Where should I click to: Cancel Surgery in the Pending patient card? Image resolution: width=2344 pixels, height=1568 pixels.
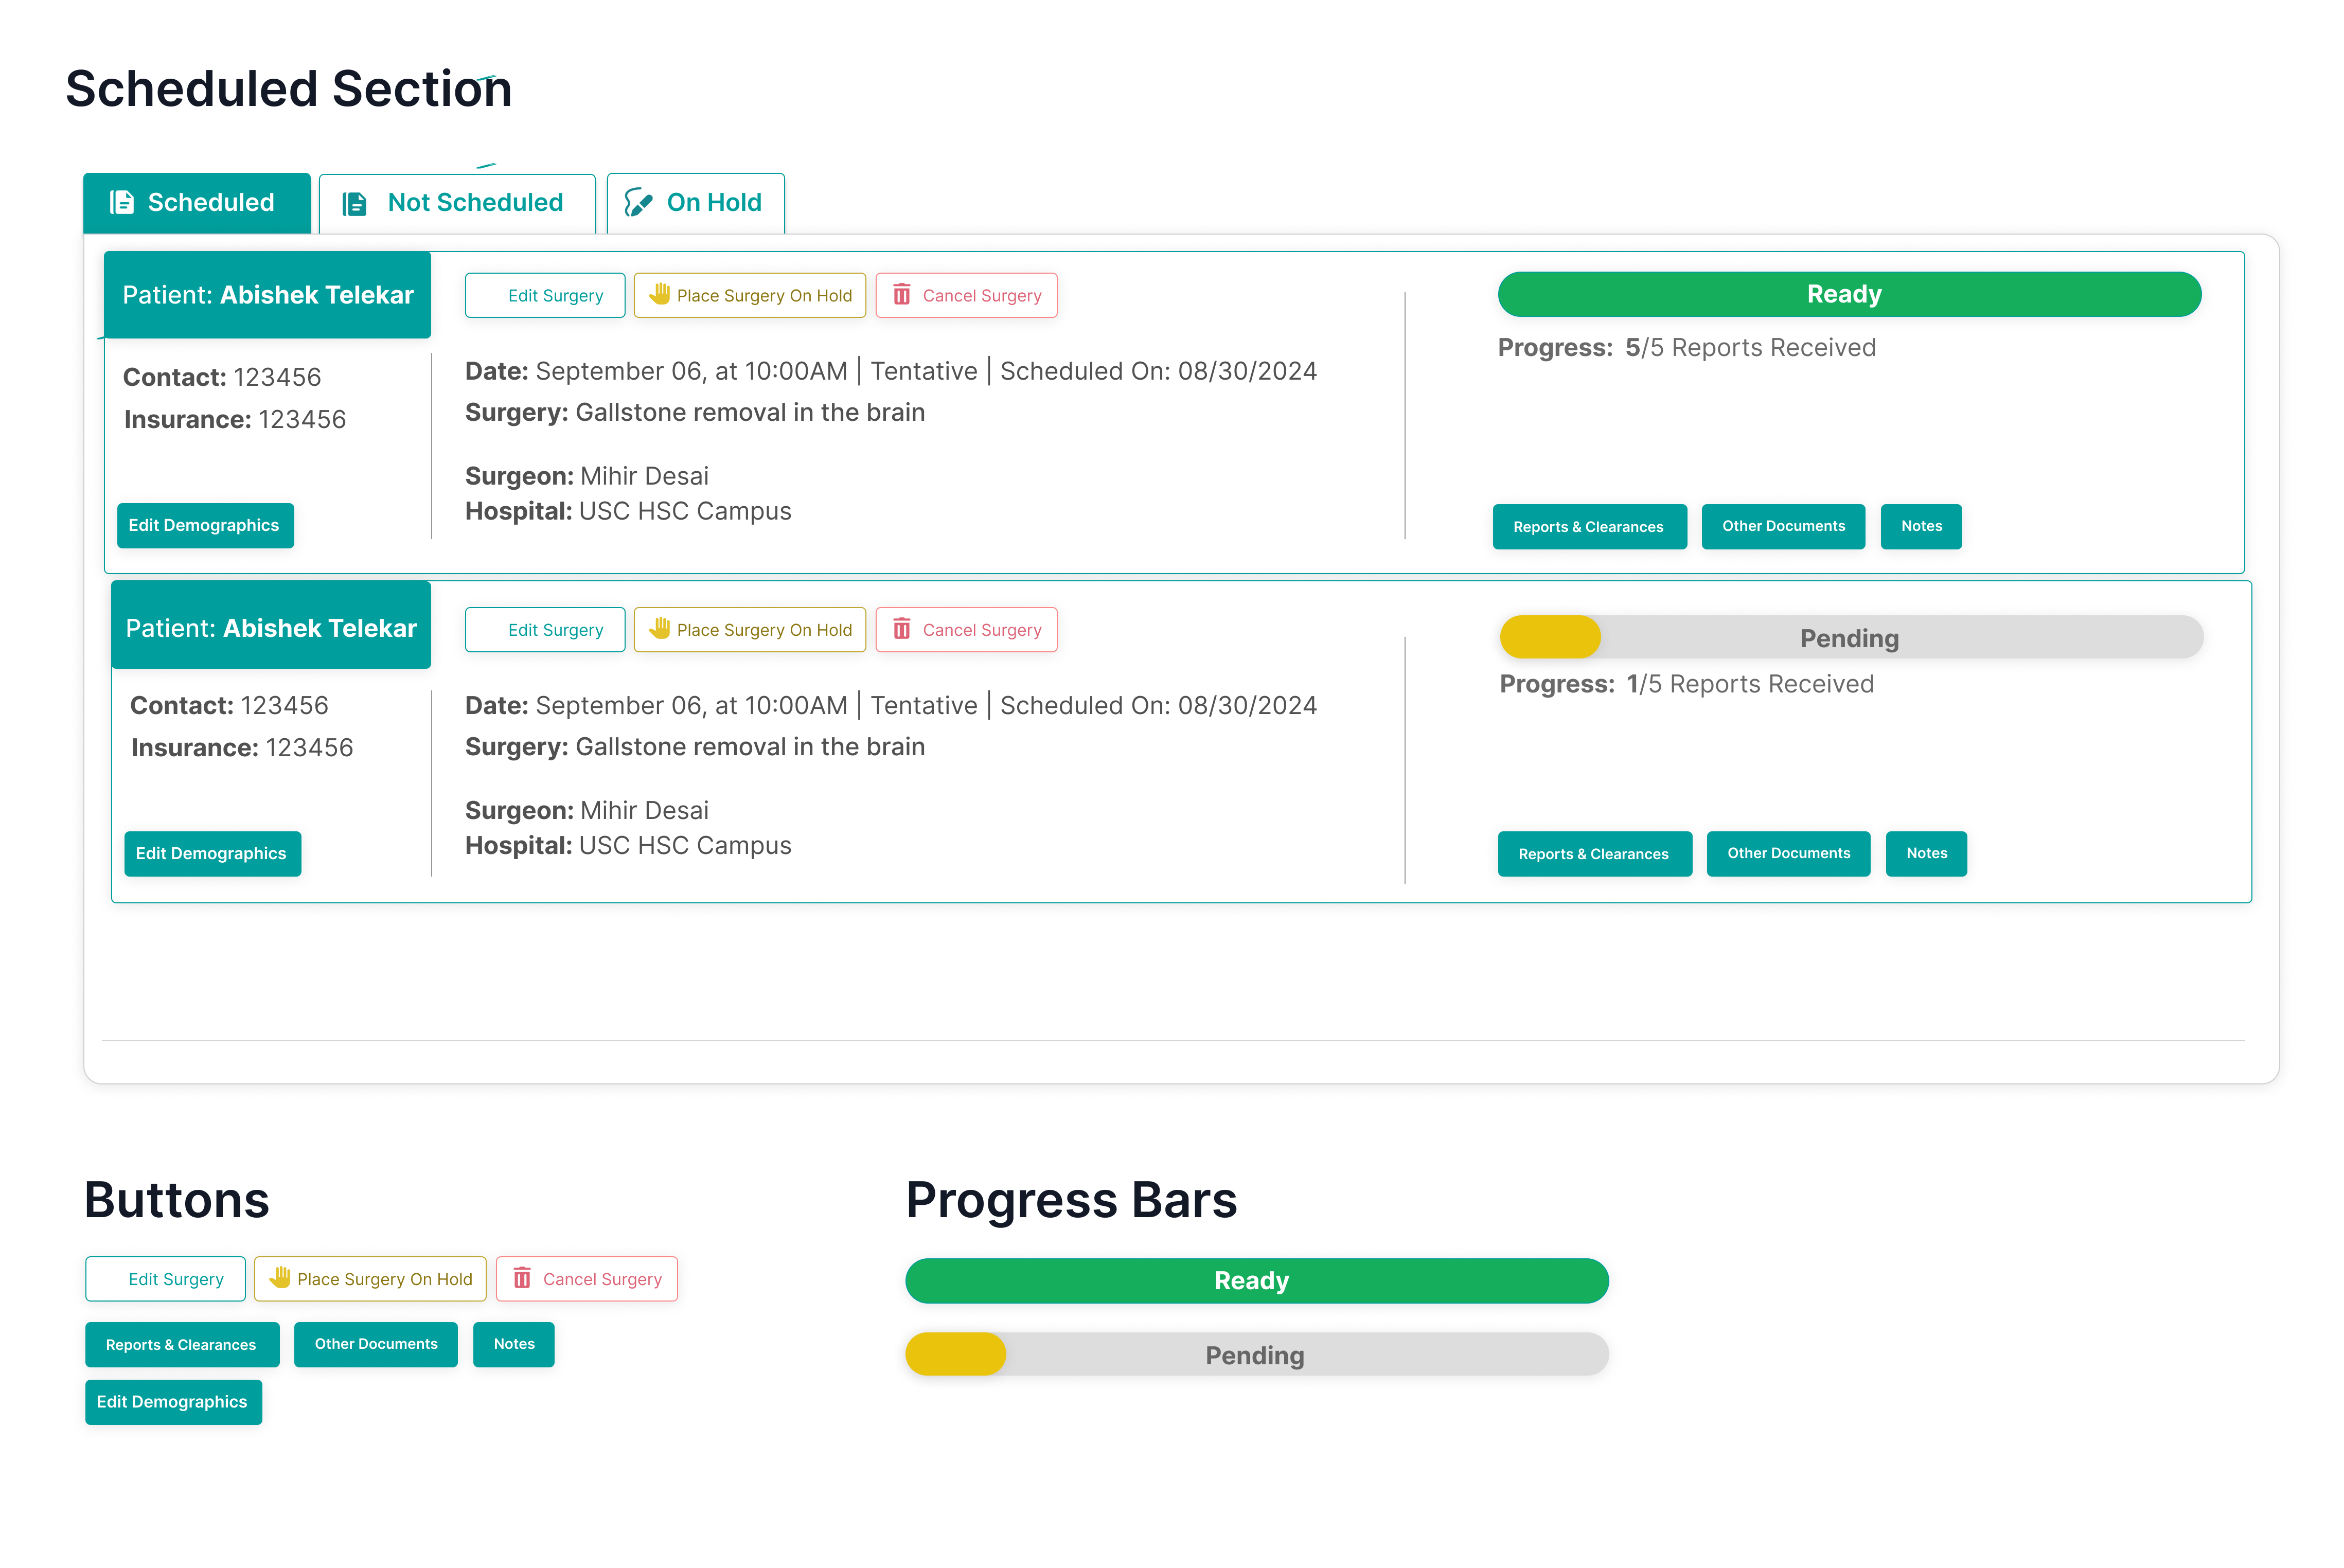pyautogui.click(x=967, y=630)
